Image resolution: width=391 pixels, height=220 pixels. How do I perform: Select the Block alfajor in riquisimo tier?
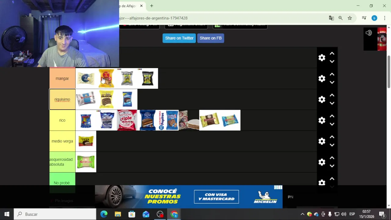pyautogui.click(x=106, y=99)
